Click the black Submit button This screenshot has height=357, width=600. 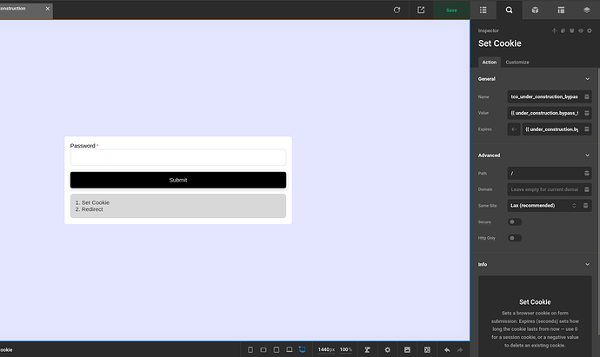pyautogui.click(x=178, y=180)
